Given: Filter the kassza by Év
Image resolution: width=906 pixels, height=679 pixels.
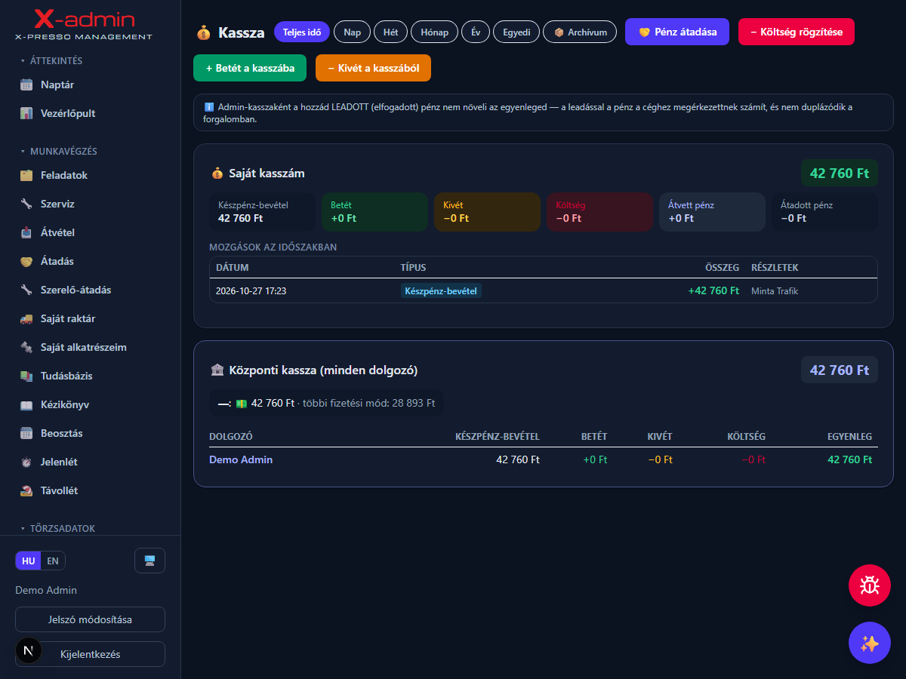Looking at the screenshot, I should click(476, 32).
